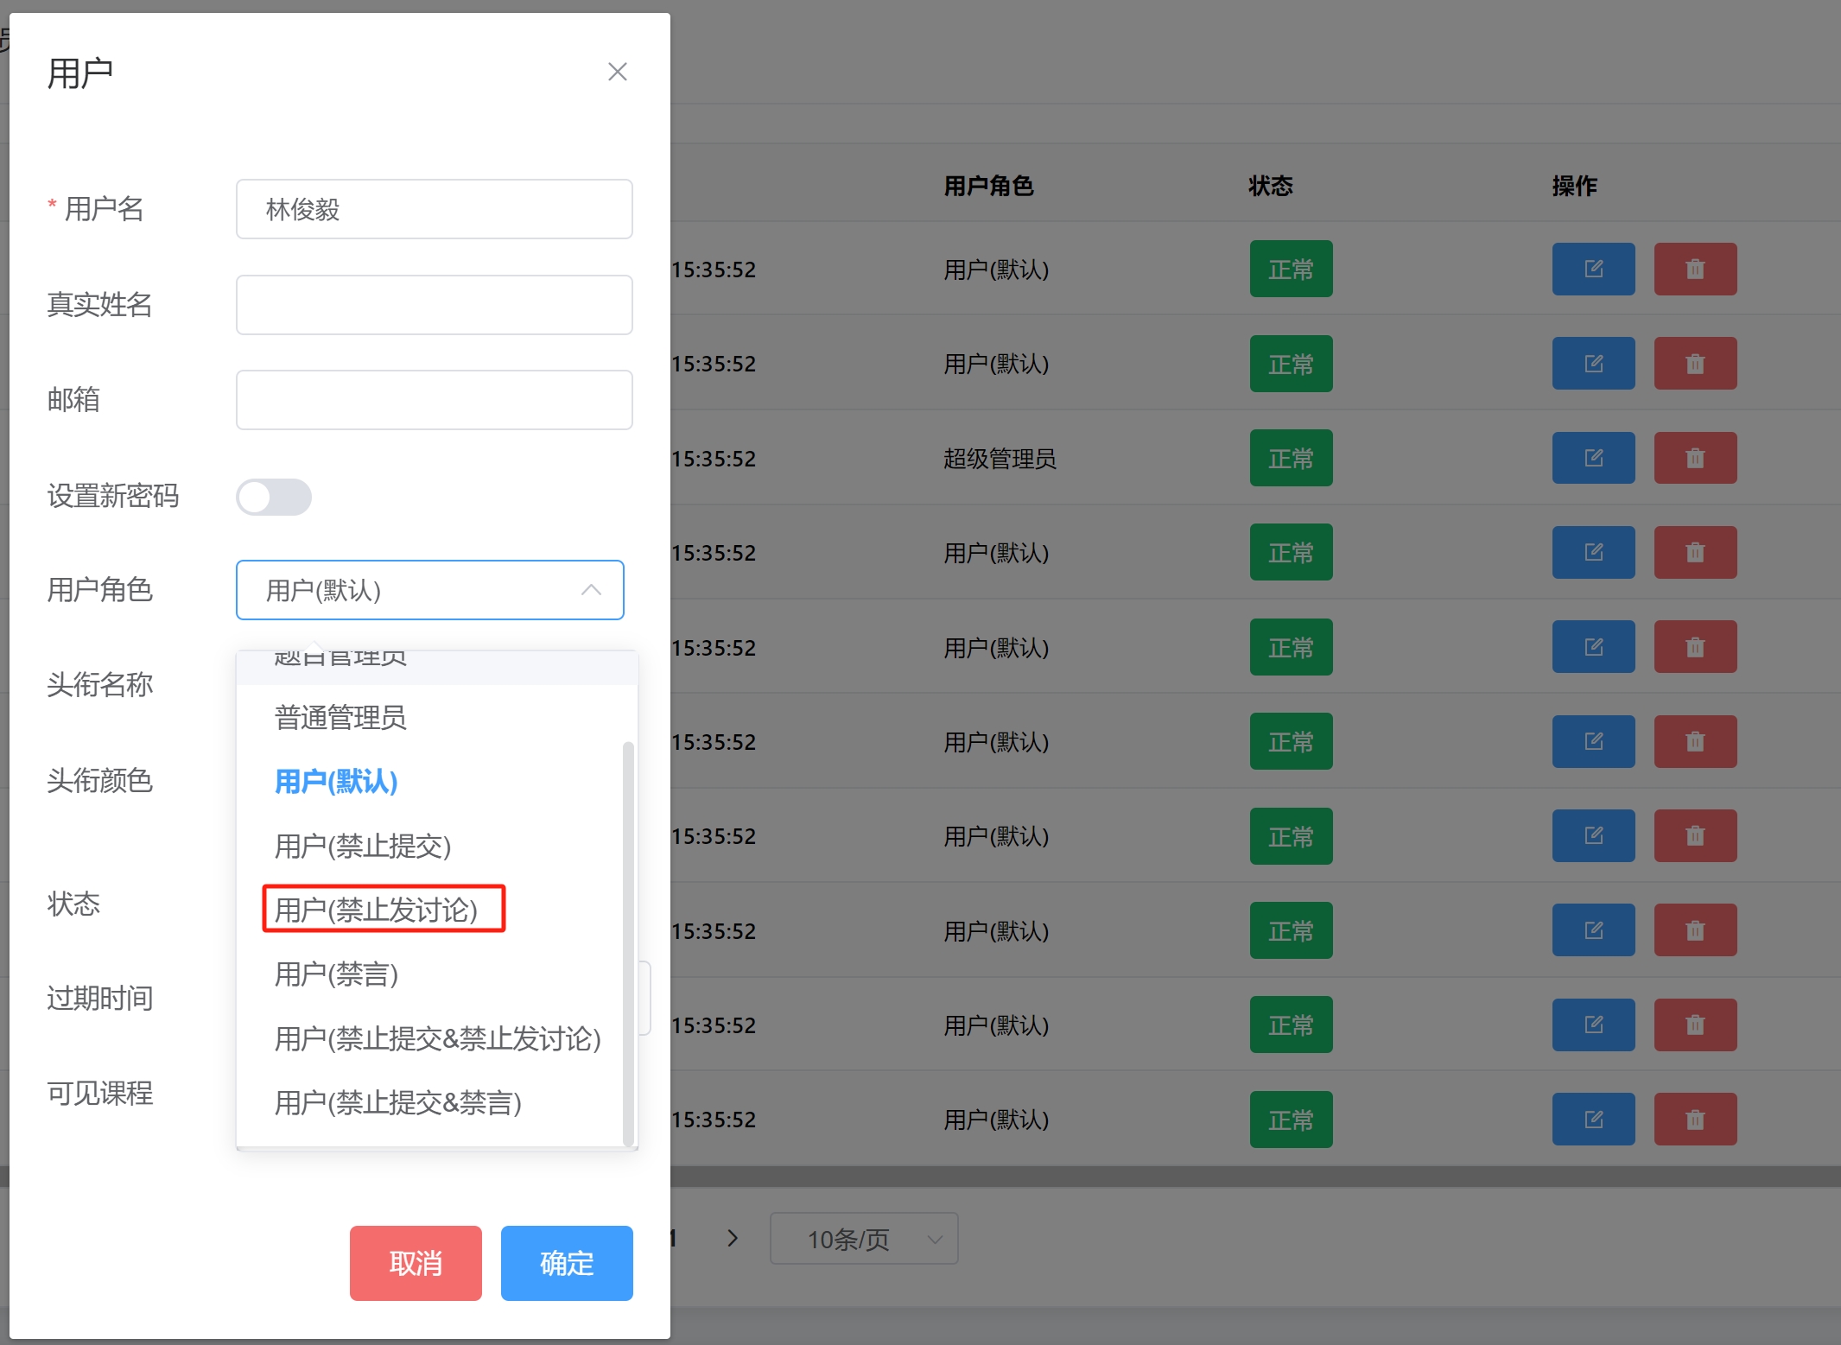Open the 10条/页 page size dropdown
This screenshot has height=1345, width=1841.
tap(864, 1239)
